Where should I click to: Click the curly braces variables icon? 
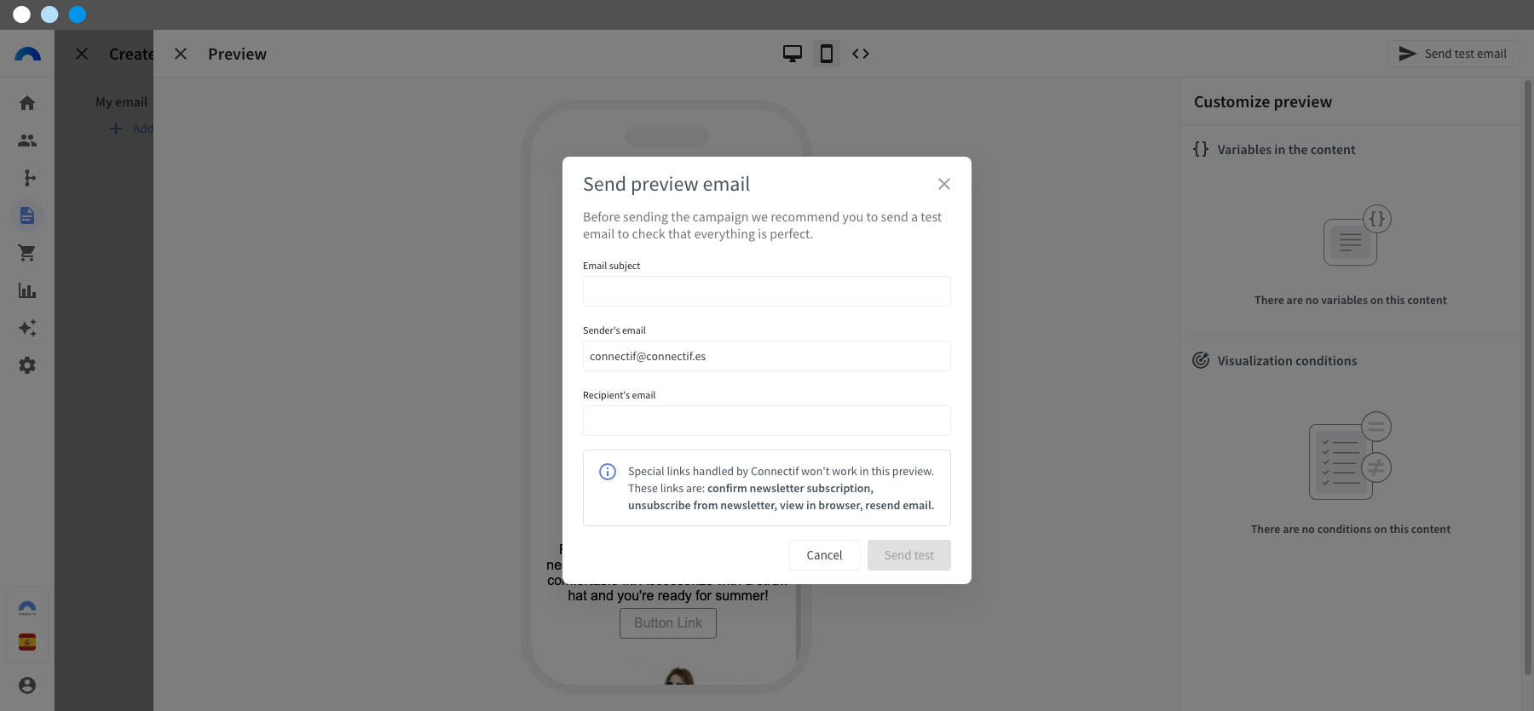[x=1201, y=149]
